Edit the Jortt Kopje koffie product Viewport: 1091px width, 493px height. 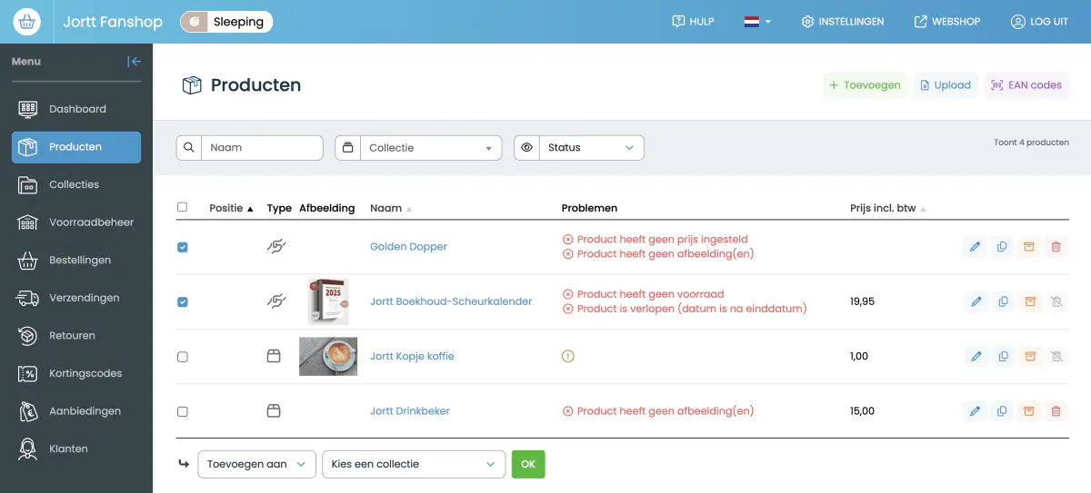(x=976, y=357)
